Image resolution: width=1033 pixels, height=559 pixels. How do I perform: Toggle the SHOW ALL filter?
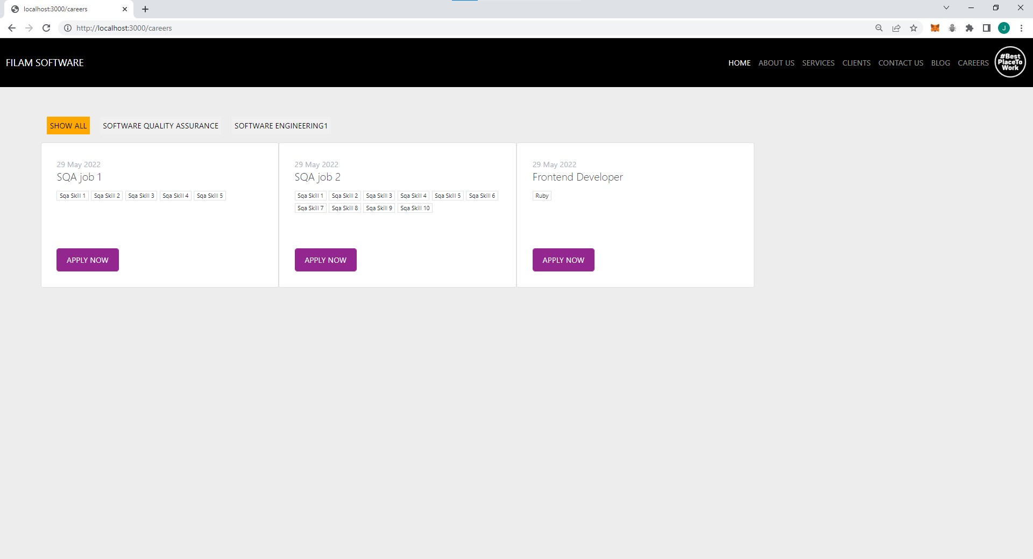coord(68,125)
